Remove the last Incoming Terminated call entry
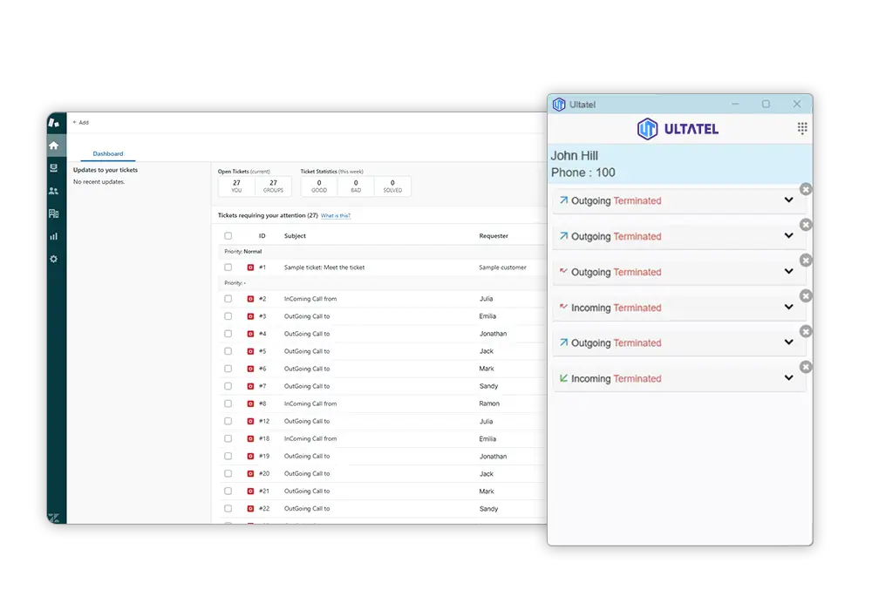The width and height of the screenshot is (872, 610). [806, 367]
